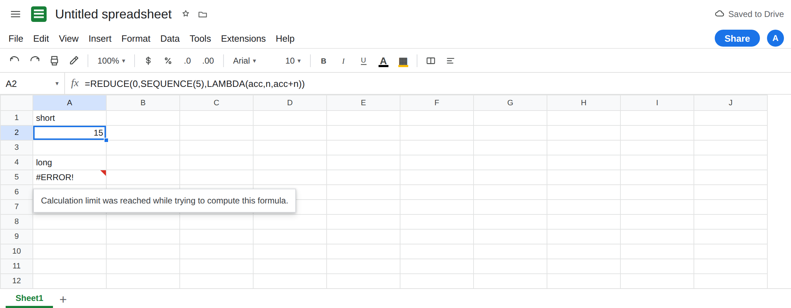Star the Untitled spreadsheet

186,14
